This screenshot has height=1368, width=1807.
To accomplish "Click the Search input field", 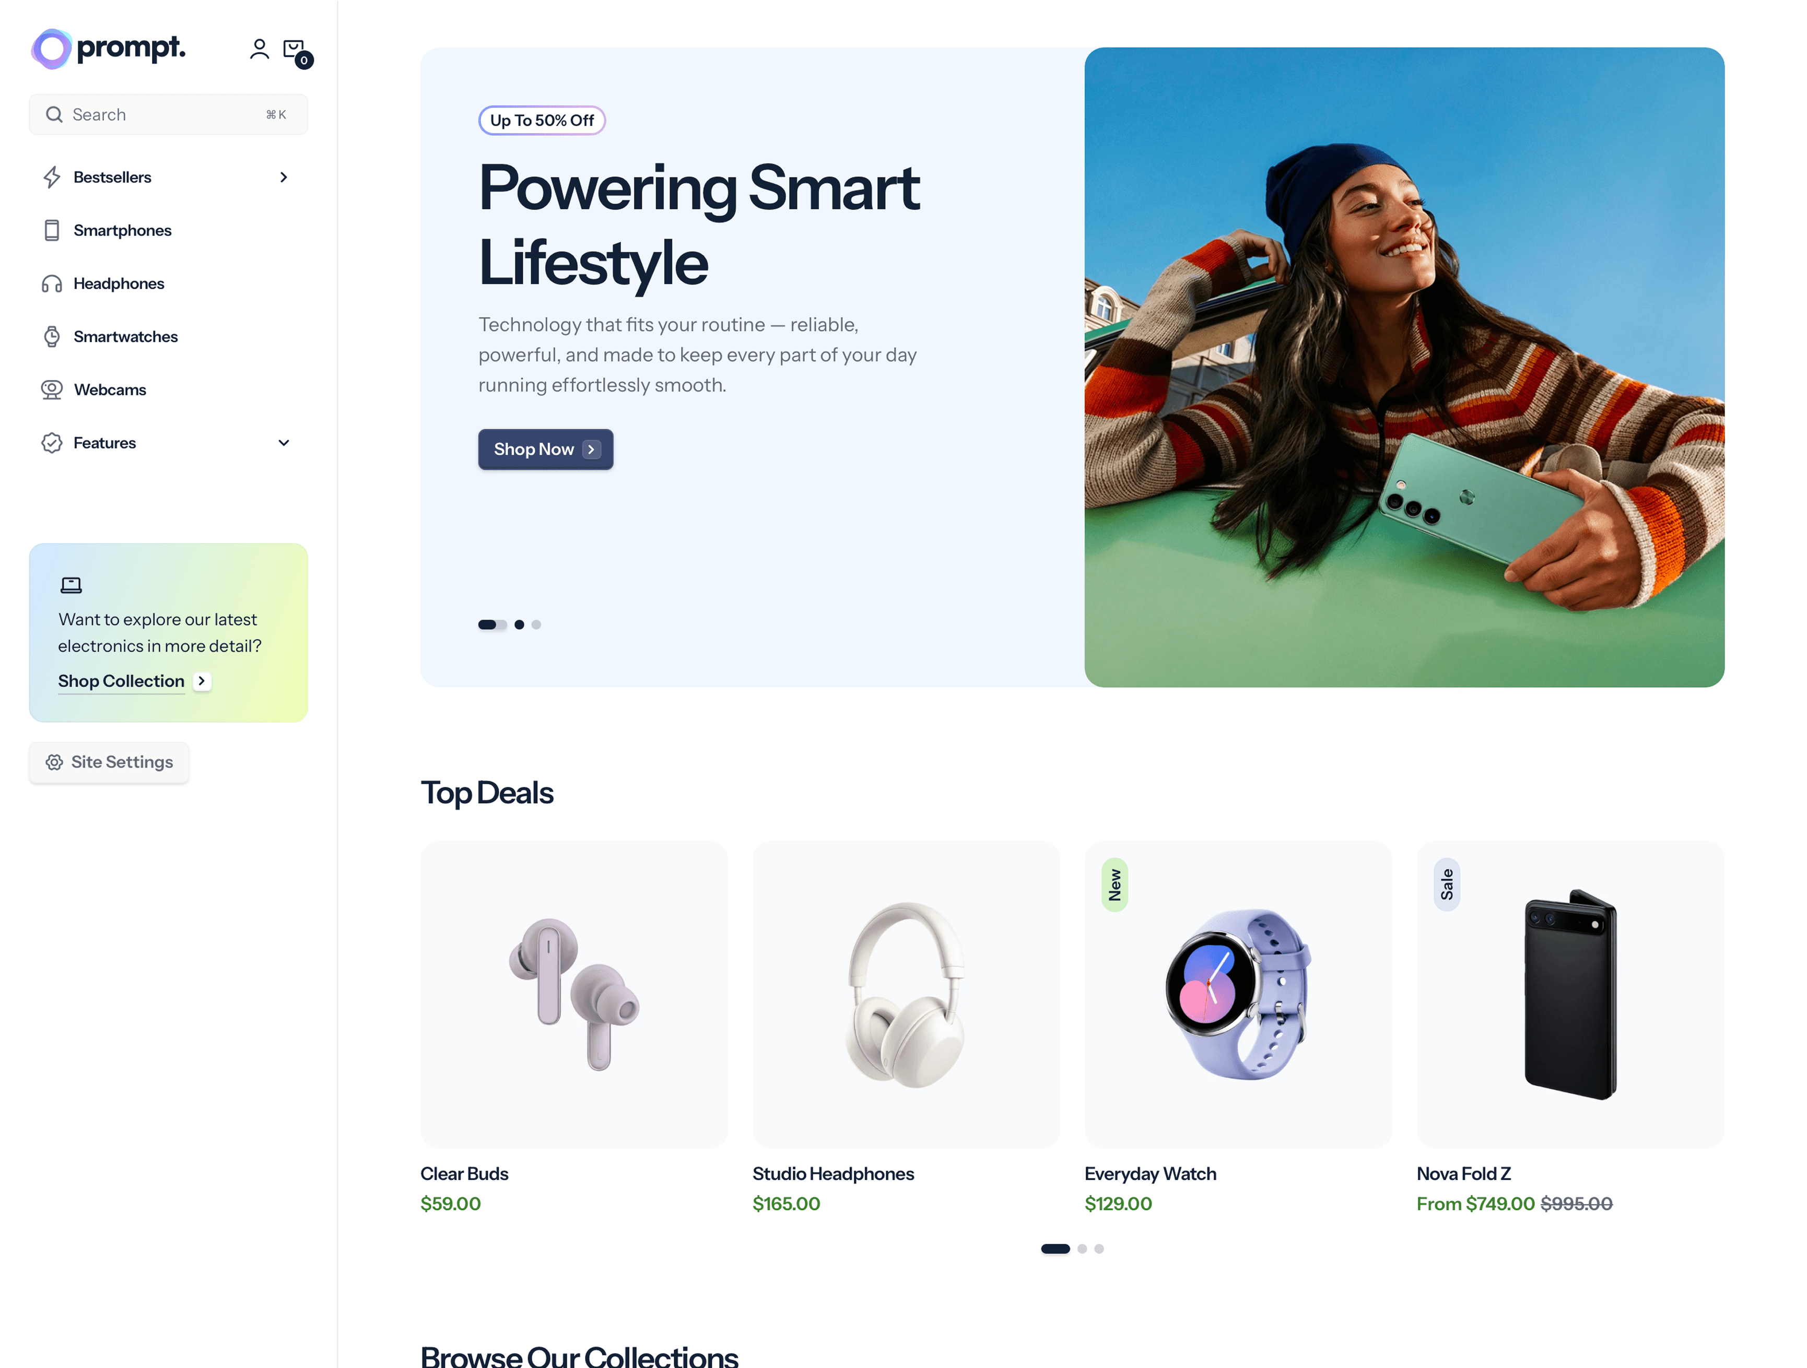I will click(x=168, y=114).
